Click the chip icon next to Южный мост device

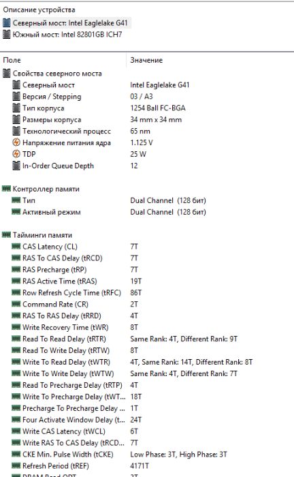(x=6, y=35)
